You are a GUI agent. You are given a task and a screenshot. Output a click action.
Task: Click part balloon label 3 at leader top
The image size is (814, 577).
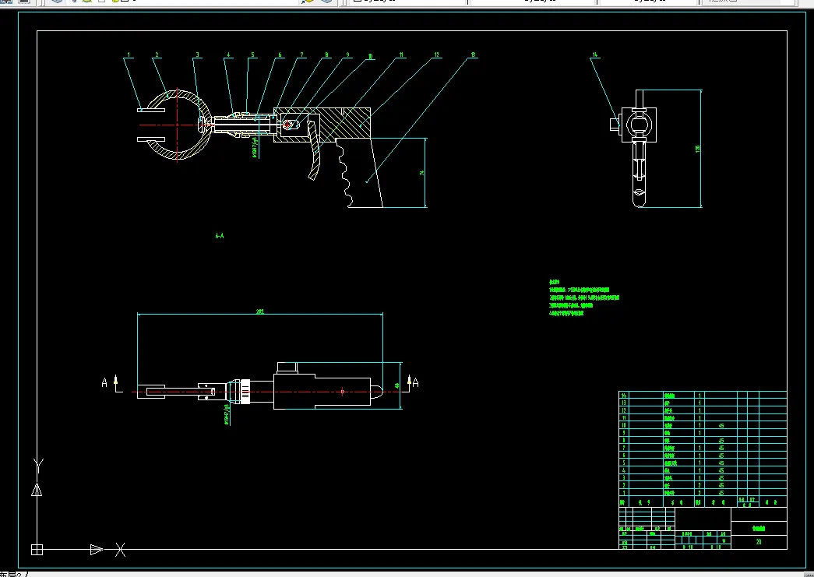(x=197, y=55)
